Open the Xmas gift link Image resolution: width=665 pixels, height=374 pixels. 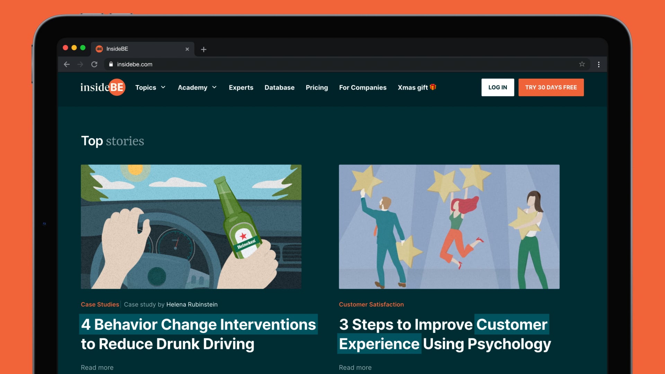coord(417,88)
